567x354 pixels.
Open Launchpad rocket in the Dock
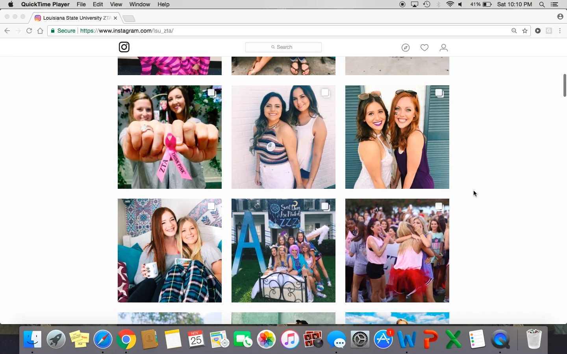point(56,339)
